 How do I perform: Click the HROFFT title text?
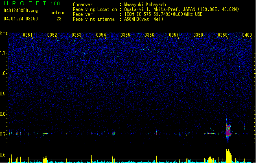[x=25, y=3]
